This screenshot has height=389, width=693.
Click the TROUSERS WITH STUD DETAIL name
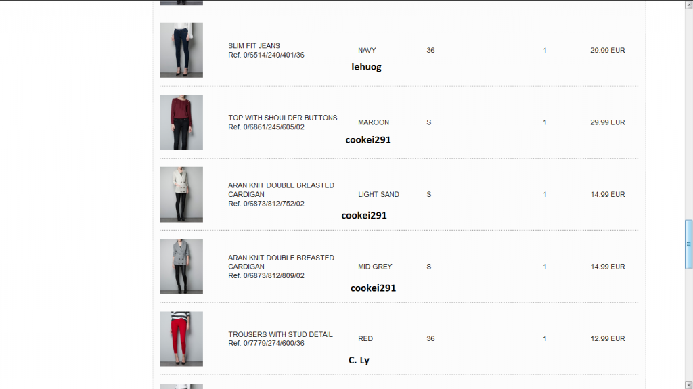pyautogui.click(x=281, y=334)
